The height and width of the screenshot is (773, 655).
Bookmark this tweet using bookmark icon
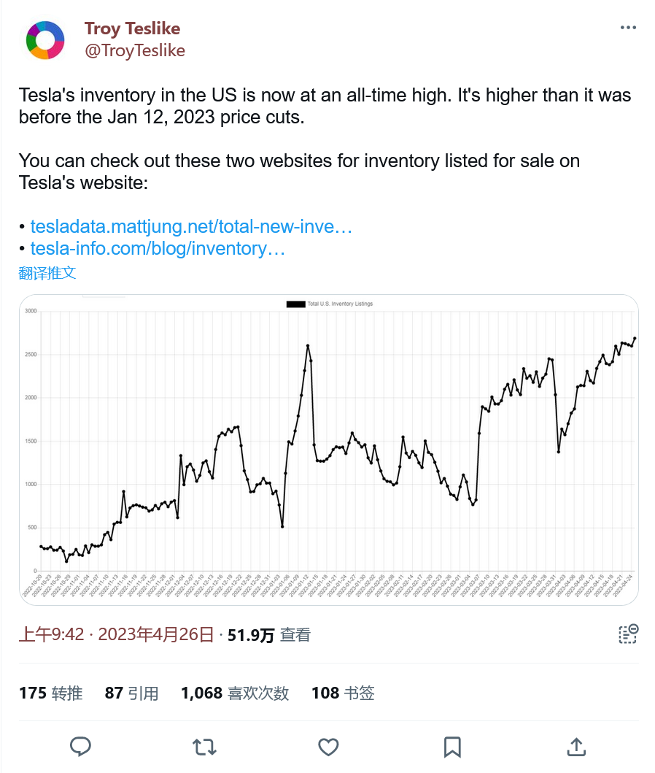click(x=452, y=746)
